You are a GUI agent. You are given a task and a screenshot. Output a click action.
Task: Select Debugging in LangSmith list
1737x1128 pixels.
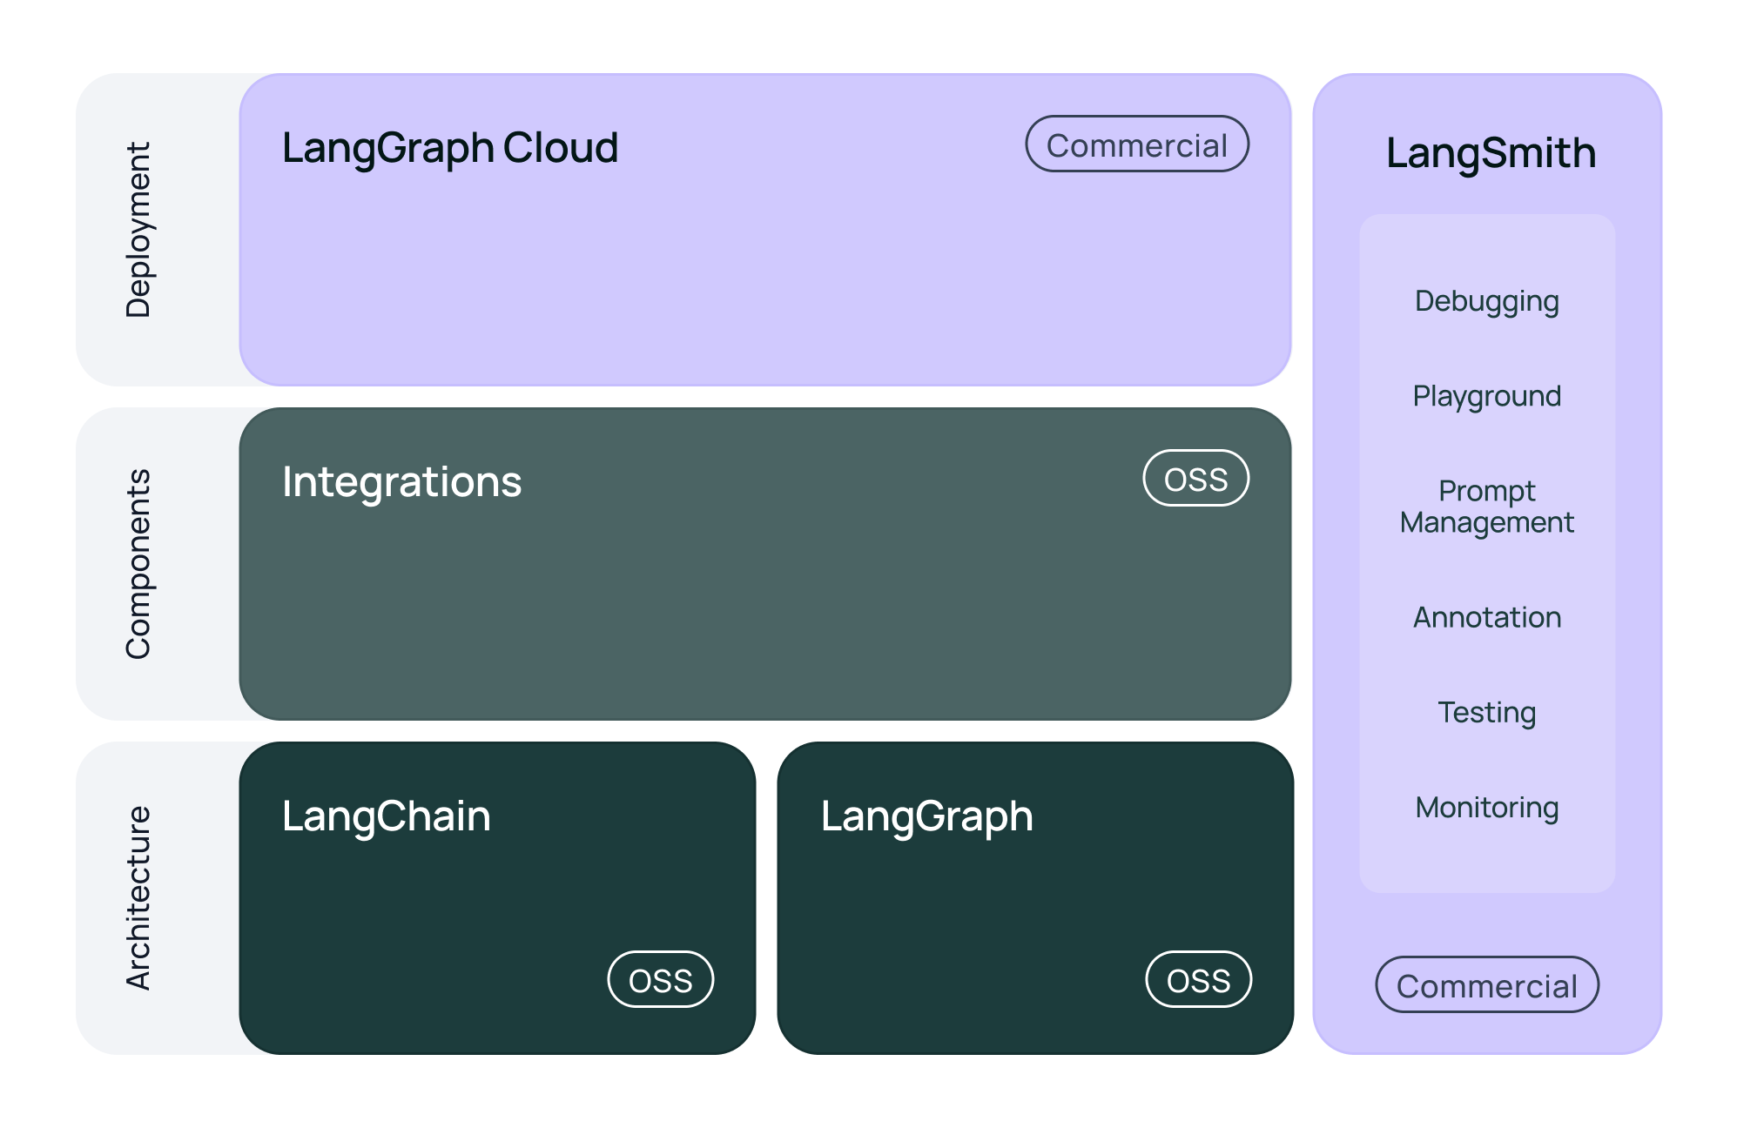(x=1487, y=302)
